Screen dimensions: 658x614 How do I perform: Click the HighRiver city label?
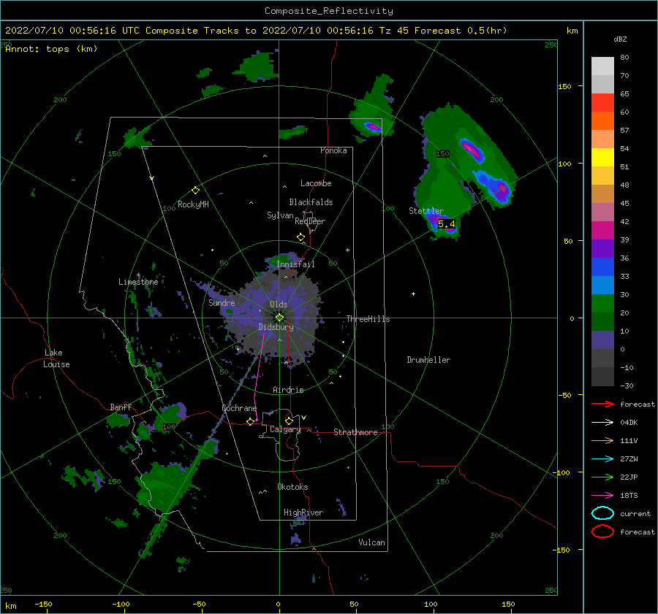[303, 513]
